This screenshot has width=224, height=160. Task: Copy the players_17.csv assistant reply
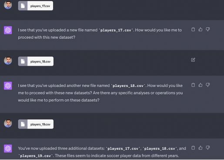(x=193, y=30)
